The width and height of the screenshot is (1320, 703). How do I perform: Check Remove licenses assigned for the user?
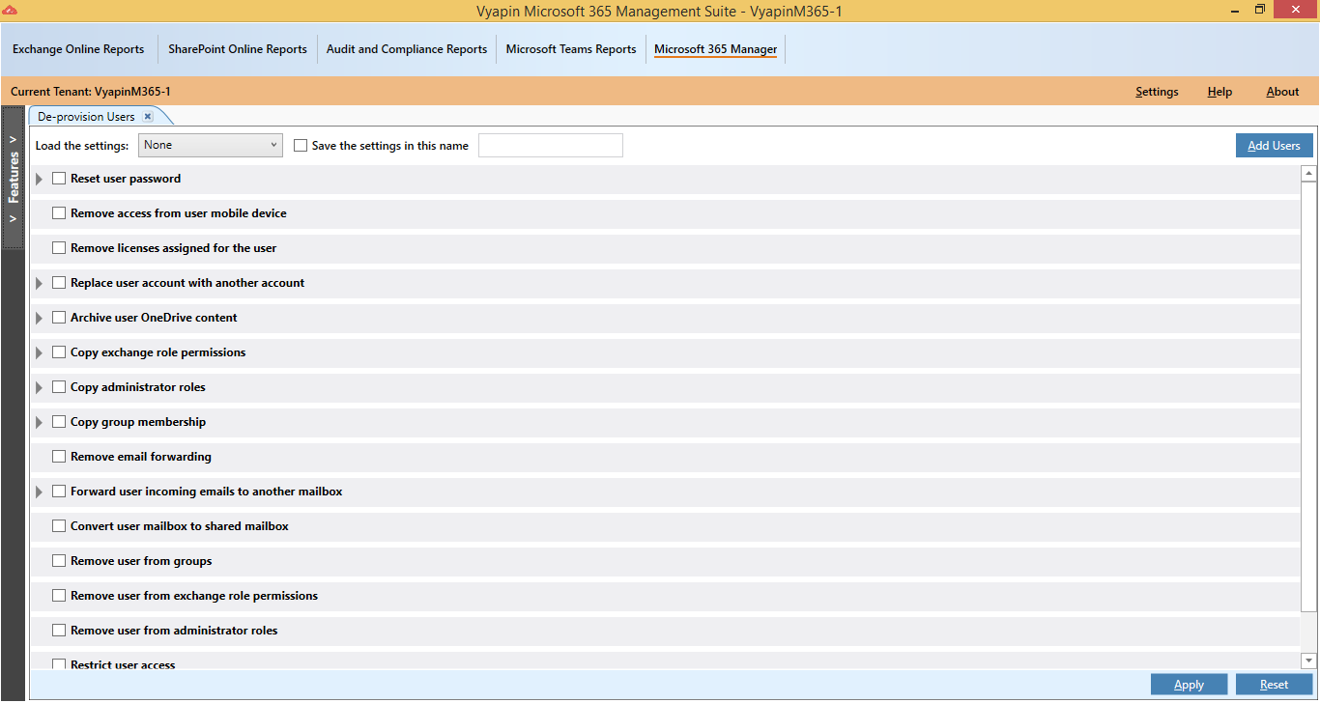(58, 247)
